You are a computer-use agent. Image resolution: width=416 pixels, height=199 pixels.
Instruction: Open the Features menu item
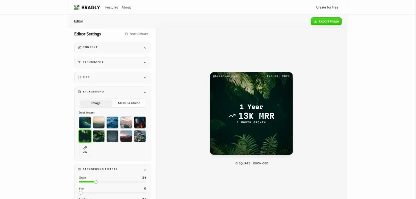(112, 7)
